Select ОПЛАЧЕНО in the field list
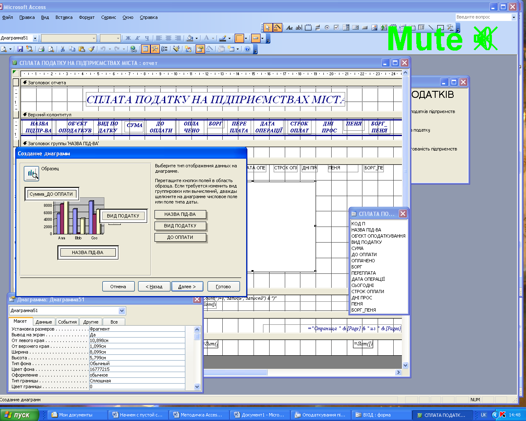This screenshot has height=421, width=526. coord(363,261)
